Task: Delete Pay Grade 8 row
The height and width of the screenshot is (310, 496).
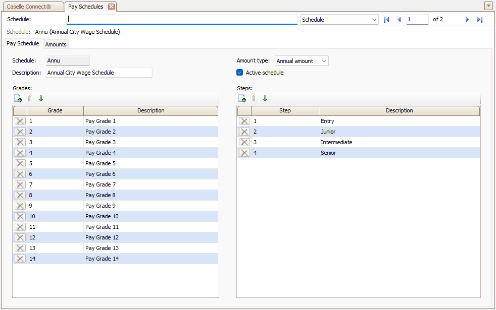Action: (x=20, y=195)
